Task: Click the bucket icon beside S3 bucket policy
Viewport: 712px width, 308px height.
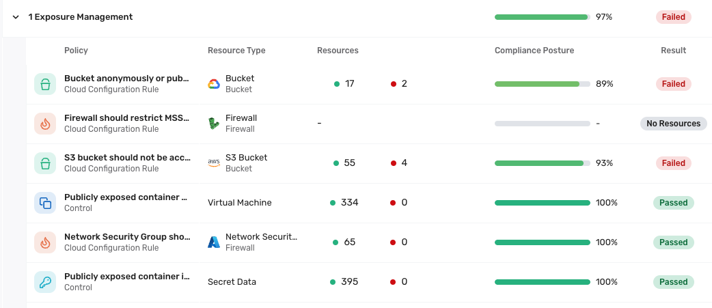Action: click(45, 163)
